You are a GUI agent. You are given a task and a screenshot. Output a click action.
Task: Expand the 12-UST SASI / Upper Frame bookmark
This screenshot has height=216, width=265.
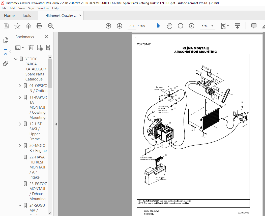click(x=20, y=124)
